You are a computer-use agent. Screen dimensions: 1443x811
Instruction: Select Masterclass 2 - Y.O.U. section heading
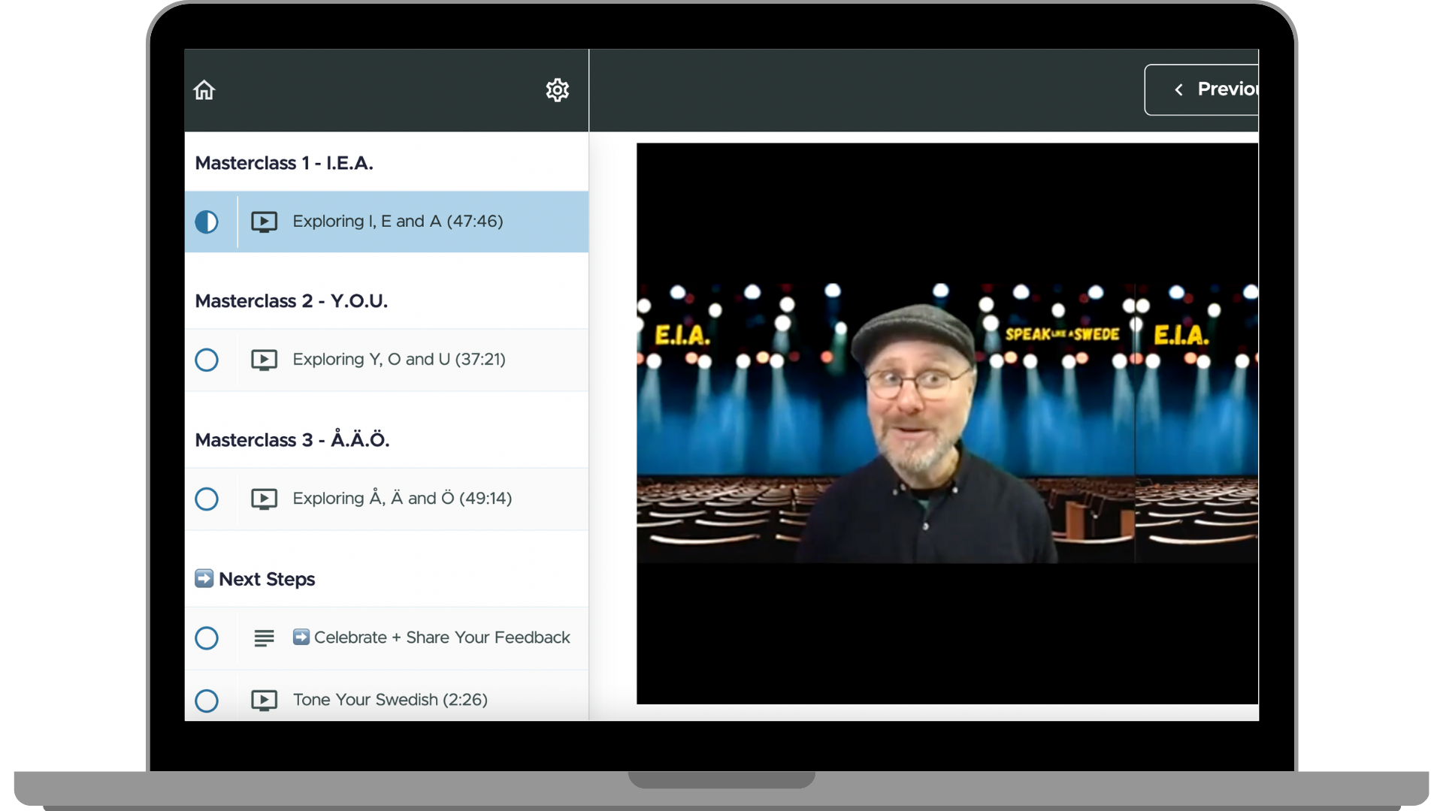(292, 301)
